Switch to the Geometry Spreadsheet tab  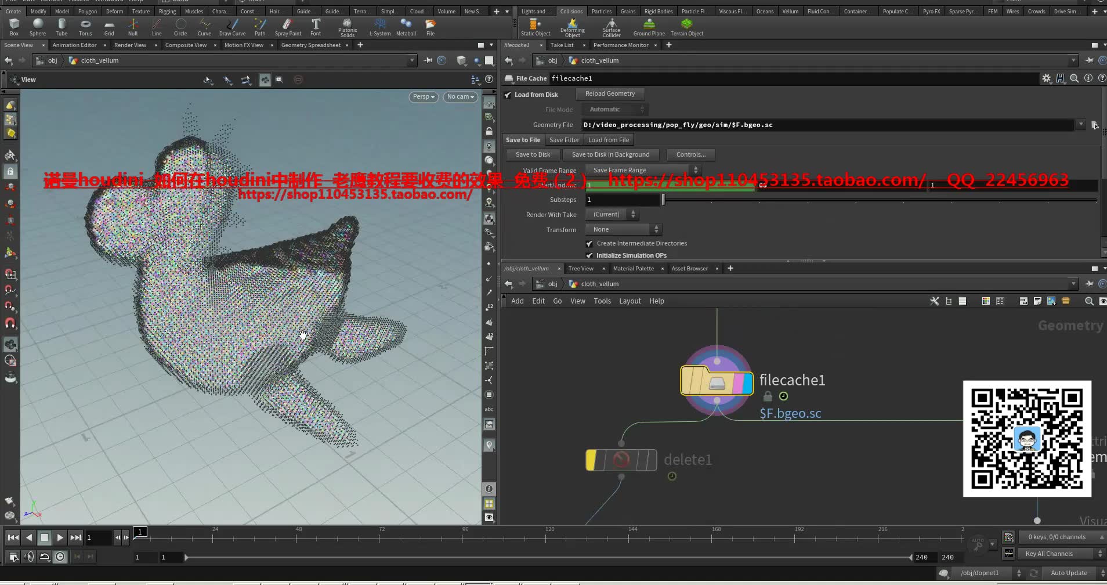click(311, 45)
